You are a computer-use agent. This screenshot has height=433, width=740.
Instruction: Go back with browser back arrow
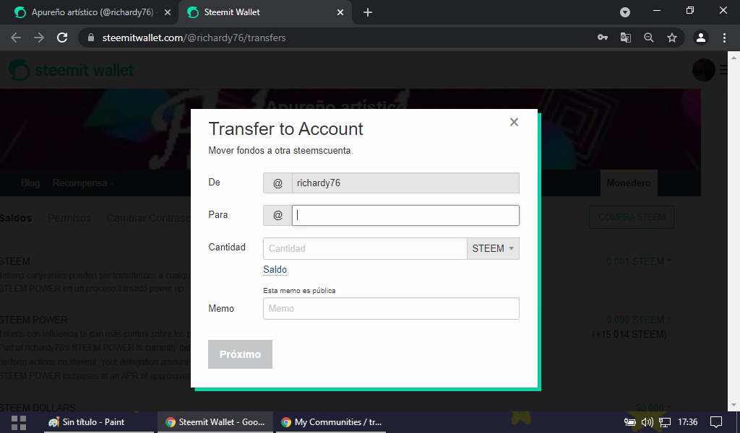16,38
